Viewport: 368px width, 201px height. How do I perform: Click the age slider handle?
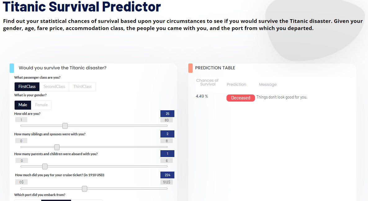click(x=65, y=126)
